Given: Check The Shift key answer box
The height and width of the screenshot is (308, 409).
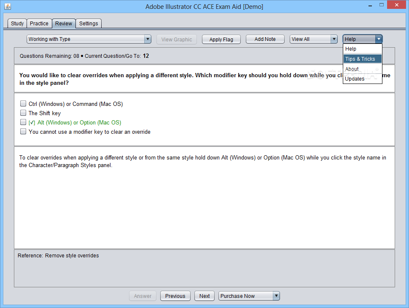Looking at the screenshot, I should pyautogui.click(x=23, y=113).
